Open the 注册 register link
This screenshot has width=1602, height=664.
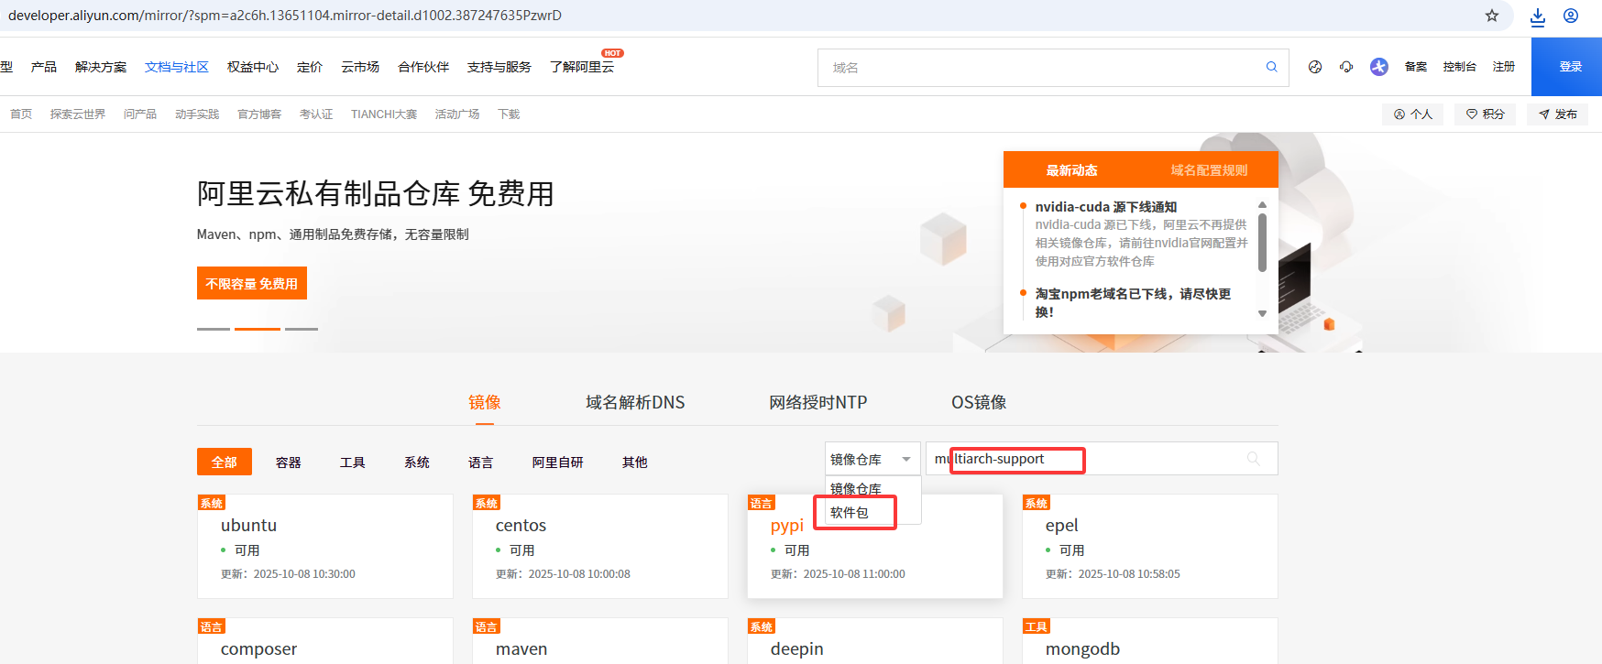(1503, 67)
